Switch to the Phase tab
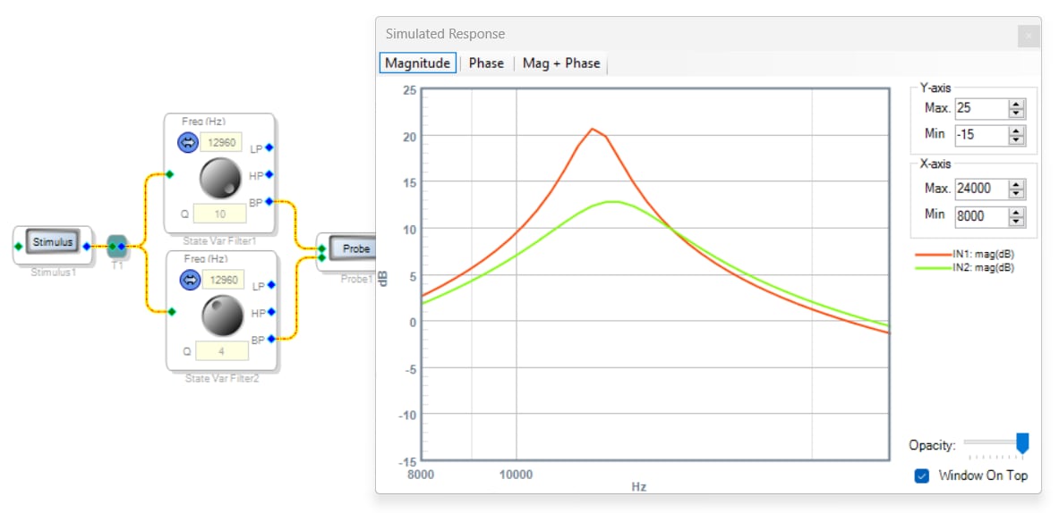The width and height of the screenshot is (1059, 513). (x=486, y=63)
